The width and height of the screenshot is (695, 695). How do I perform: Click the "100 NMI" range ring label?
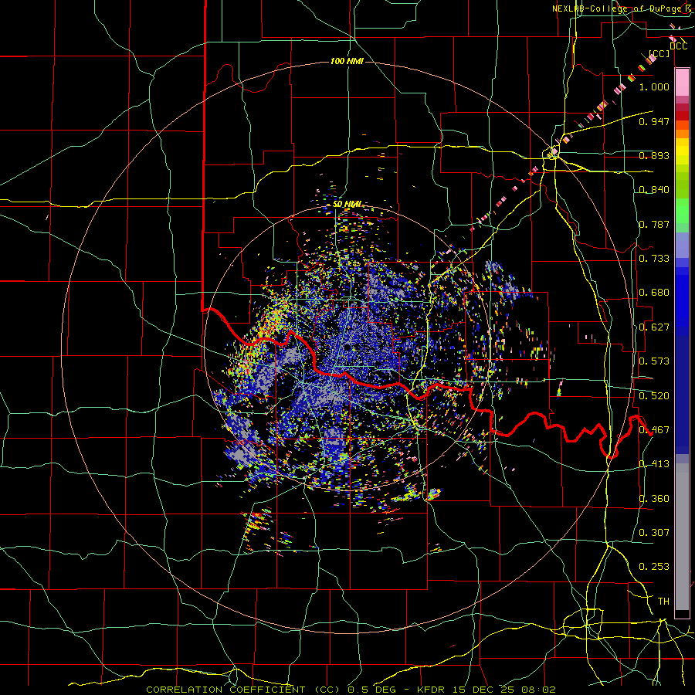[347, 61]
